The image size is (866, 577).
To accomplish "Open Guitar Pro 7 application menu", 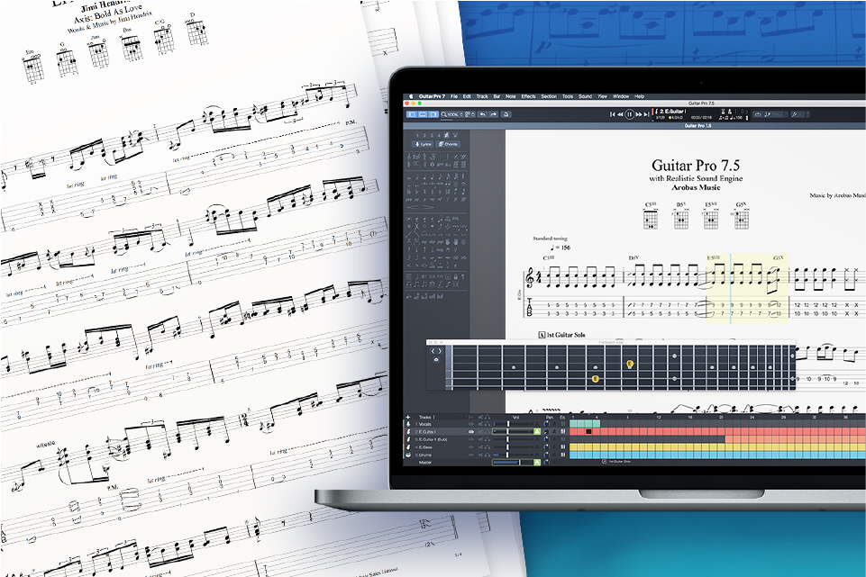I will tap(432, 96).
